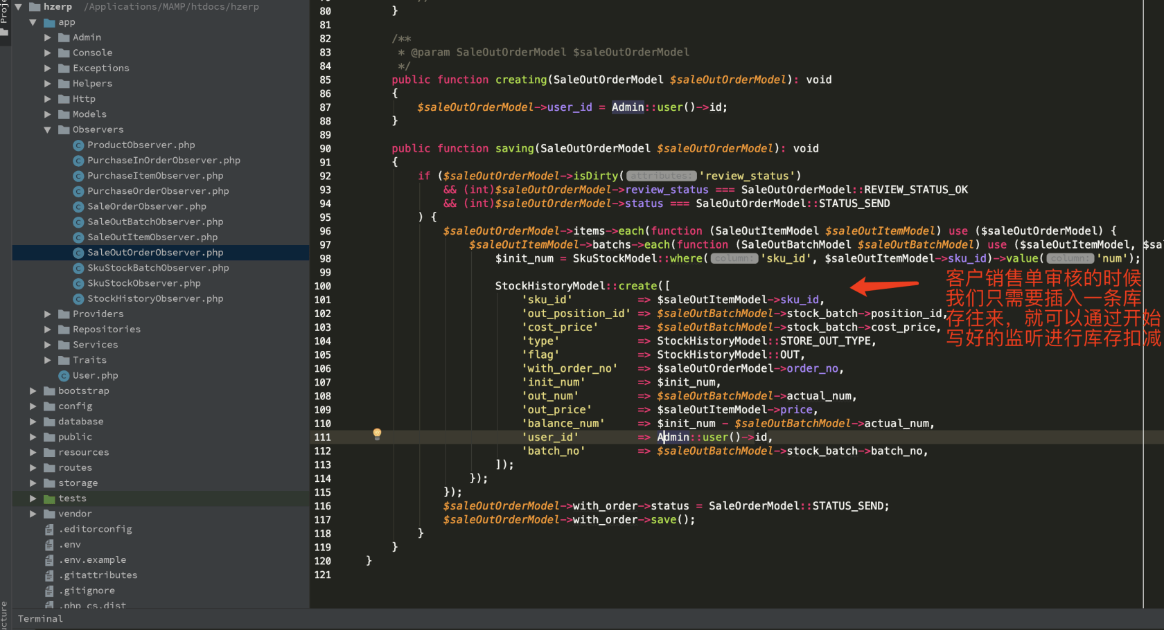Click the SaleOutOrderObserver.php class icon

click(78, 253)
